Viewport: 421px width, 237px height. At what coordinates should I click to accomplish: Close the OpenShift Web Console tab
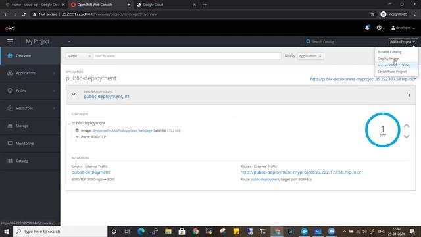coord(129,5)
